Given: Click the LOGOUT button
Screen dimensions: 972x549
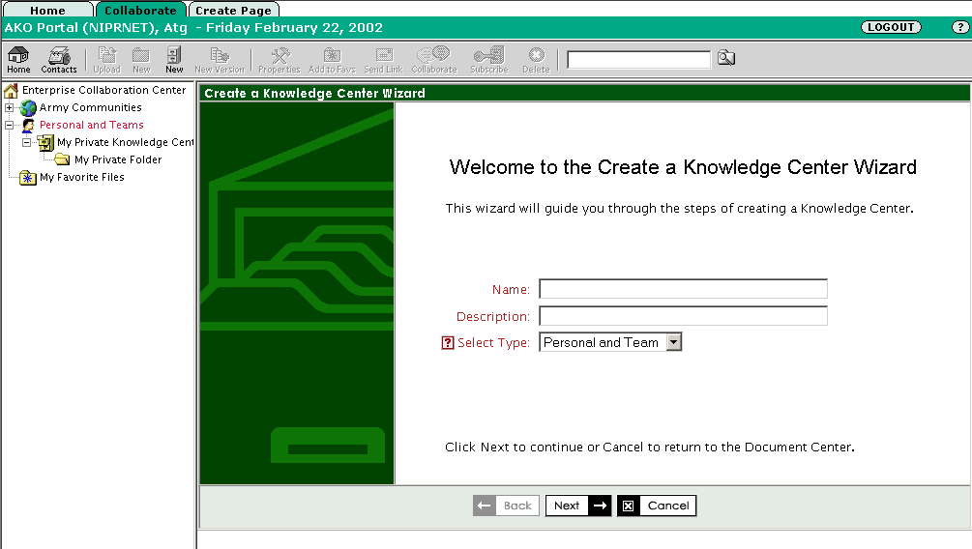Looking at the screenshot, I should [x=891, y=27].
